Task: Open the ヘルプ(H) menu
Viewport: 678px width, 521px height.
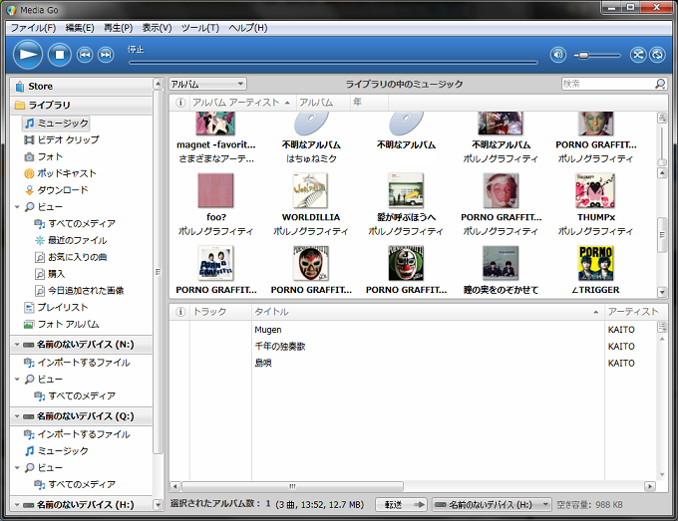Action: [247, 28]
